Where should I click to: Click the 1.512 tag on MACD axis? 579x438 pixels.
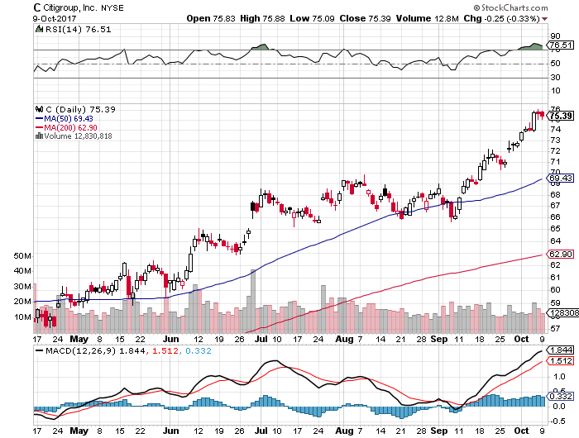561,361
